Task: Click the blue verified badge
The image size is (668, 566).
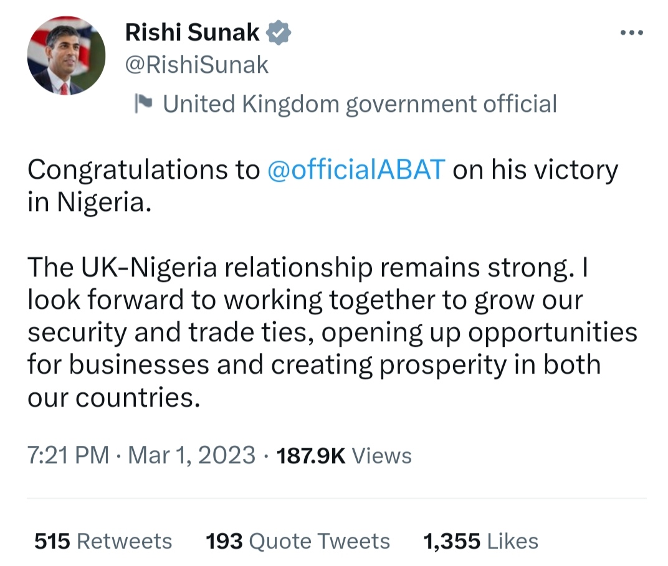Action: [x=277, y=32]
